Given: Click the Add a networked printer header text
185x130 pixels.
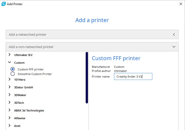Looking at the screenshot, I should click(x=28, y=34).
